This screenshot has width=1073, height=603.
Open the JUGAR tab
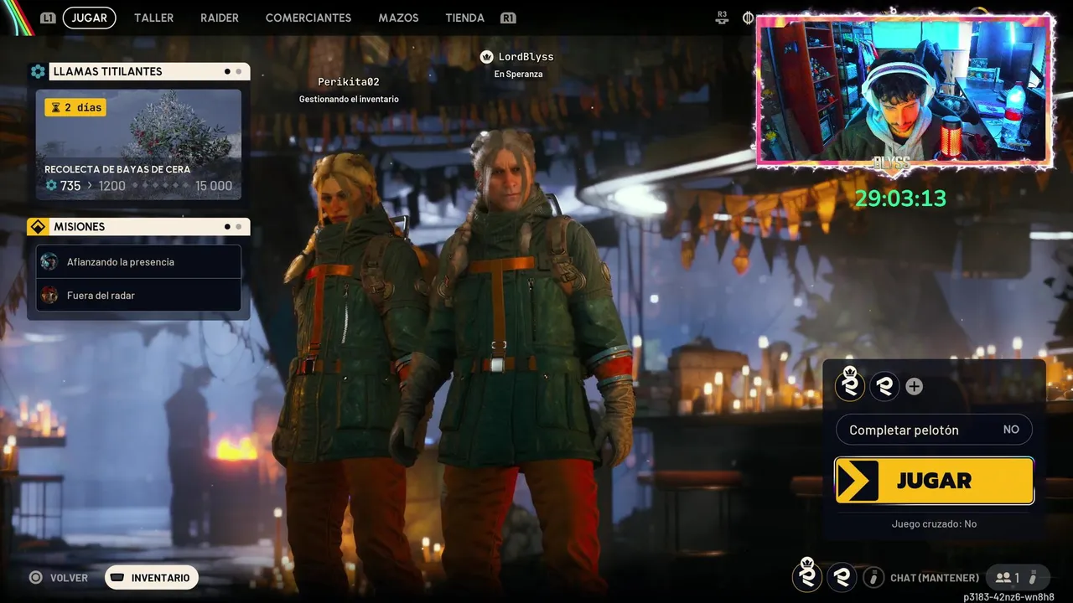click(x=89, y=18)
